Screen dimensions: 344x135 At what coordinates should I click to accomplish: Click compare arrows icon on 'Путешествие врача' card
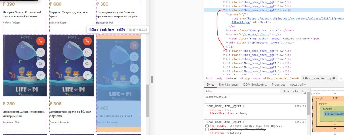pyautogui.click(x=87, y=75)
